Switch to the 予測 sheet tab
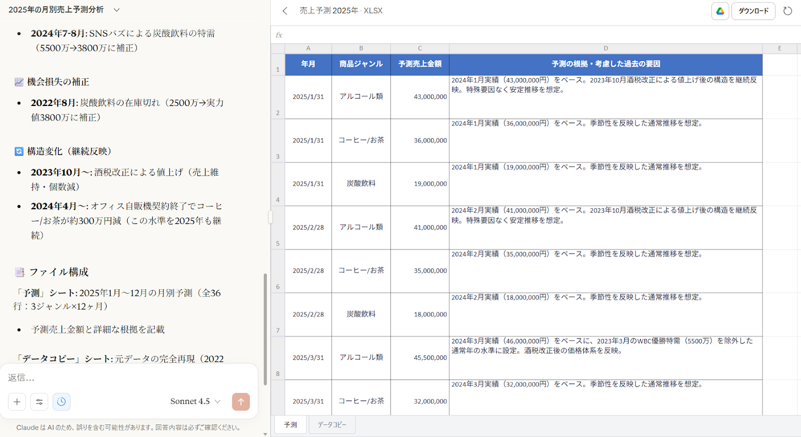Viewport: 801px width, 437px height. click(290, 424)
